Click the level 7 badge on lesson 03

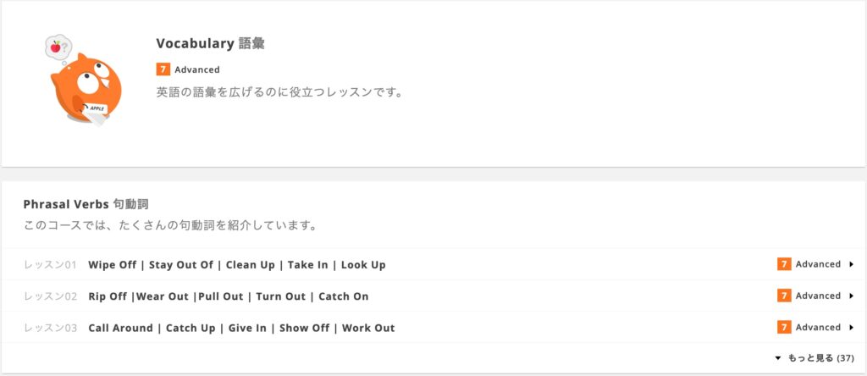(x=783, y=328)
